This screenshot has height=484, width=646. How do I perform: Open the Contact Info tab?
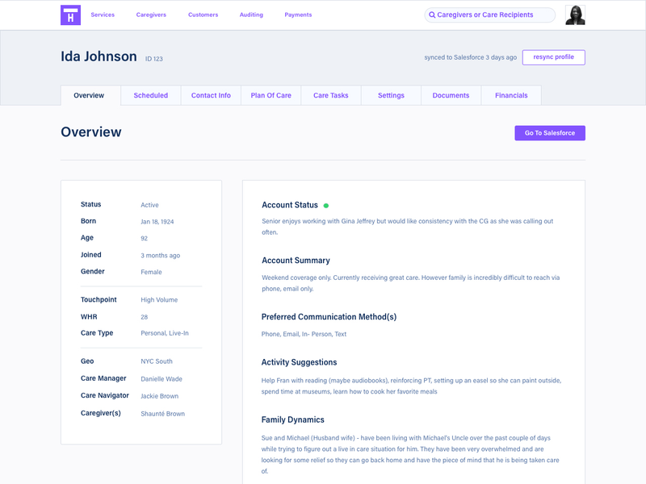click(211, 95)
